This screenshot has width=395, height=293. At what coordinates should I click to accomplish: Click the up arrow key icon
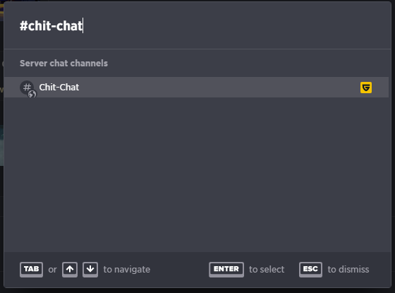tap(70, 270)
